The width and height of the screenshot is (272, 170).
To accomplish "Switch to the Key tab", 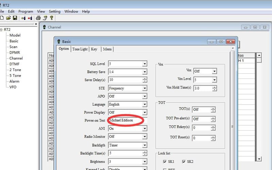I will [x=94, y=49].
